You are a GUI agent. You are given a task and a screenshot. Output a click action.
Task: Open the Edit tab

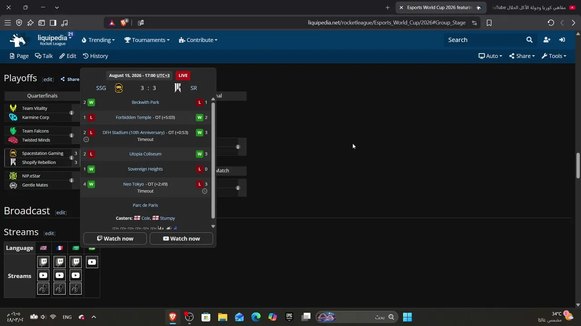(x=68, y=56)
